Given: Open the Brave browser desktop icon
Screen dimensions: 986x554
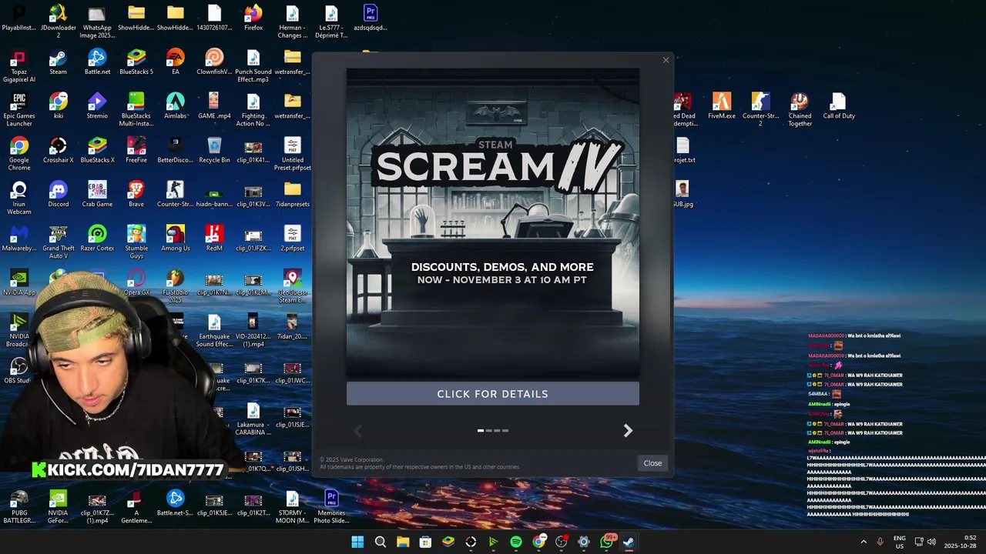Looking at the screenshot, I should 136,194.
